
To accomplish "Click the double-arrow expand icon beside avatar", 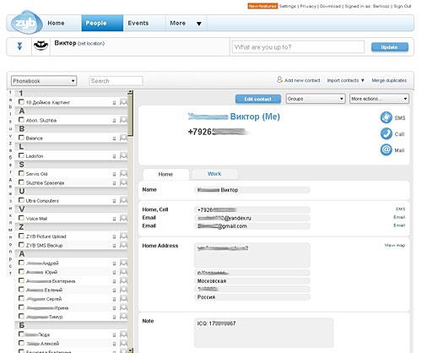I will point(19,46).
